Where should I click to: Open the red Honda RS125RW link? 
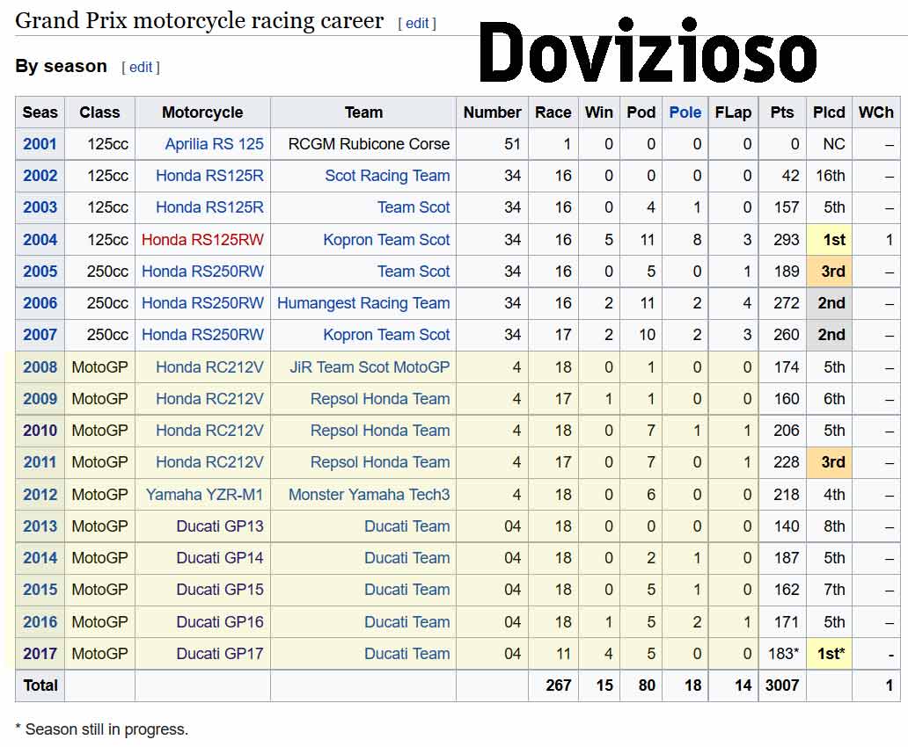(202, 240)
